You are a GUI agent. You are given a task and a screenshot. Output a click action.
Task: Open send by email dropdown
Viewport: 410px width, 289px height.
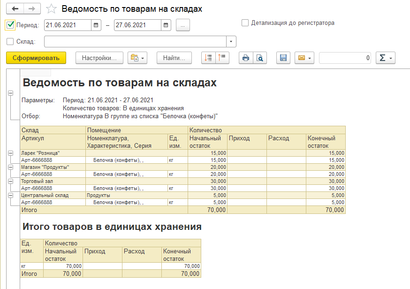[x=304, y=58]
